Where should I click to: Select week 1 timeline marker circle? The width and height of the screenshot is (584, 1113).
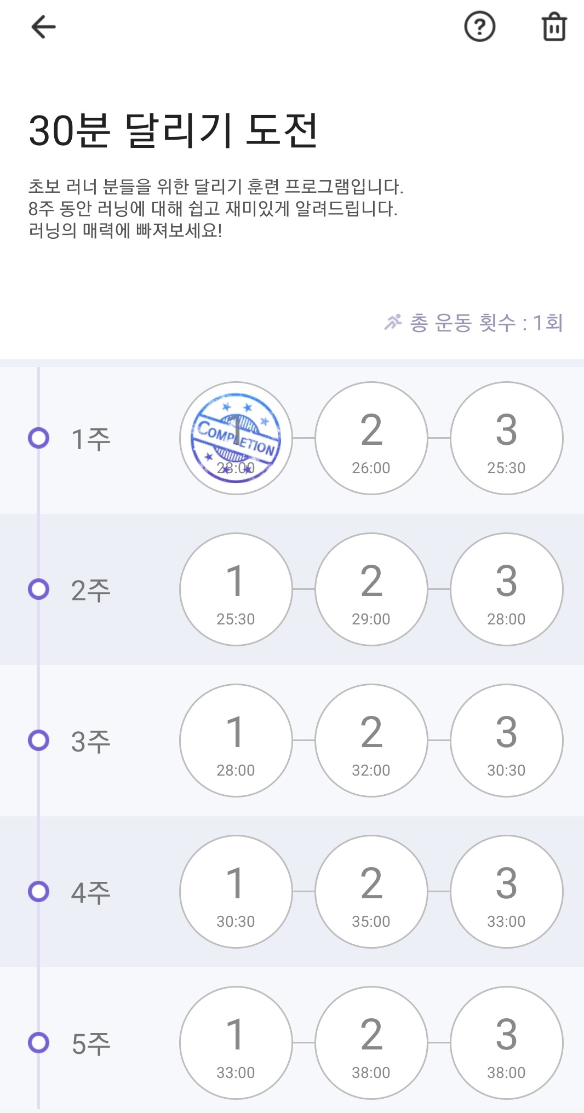point(39,438)
